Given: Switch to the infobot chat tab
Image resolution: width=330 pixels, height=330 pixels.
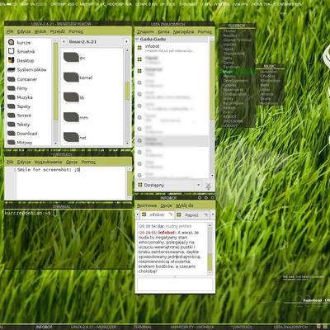Looking at the screenshot, I should coord(157,214).
